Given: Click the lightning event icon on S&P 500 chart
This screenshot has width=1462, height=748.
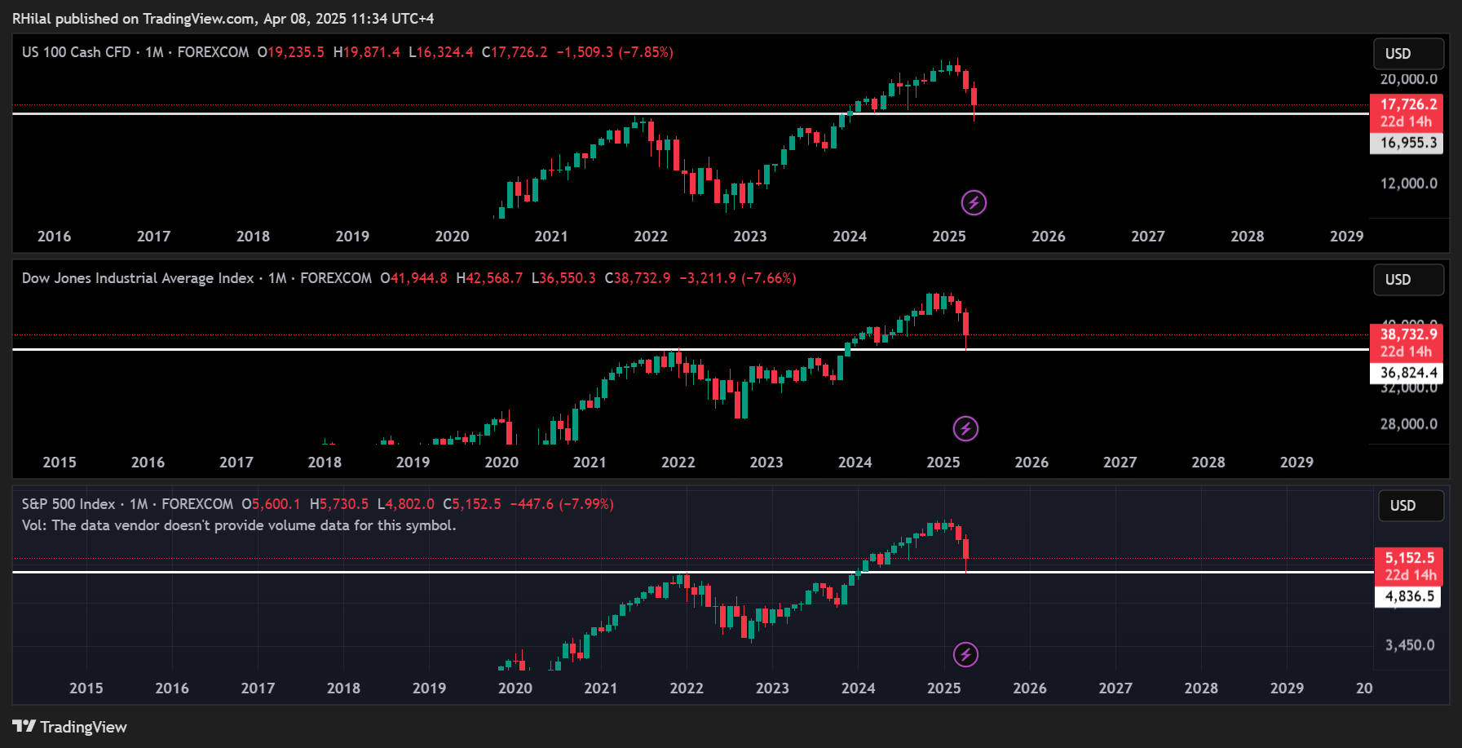Looking at the screenshot, I should tap(965, 654).
